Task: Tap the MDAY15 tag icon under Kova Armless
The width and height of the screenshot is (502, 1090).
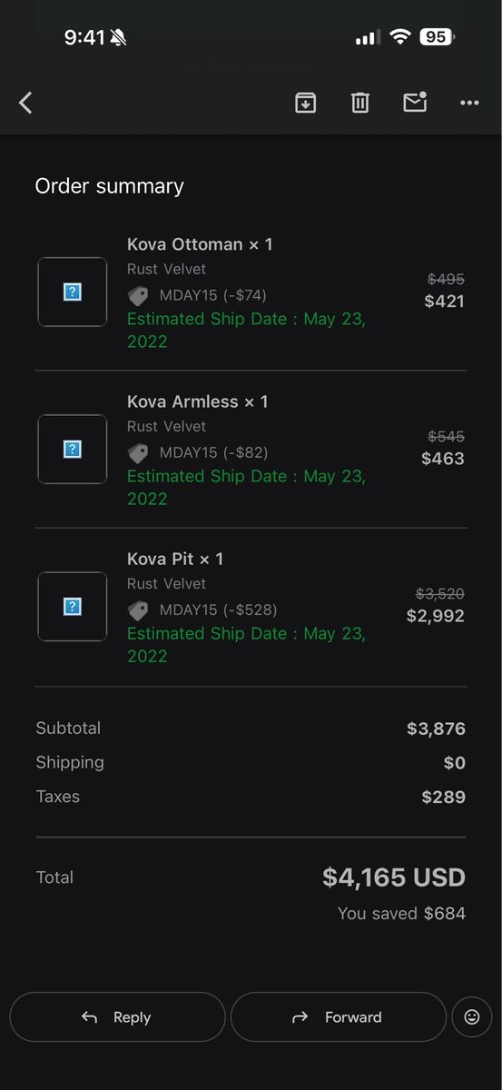Action: [138, 453]
